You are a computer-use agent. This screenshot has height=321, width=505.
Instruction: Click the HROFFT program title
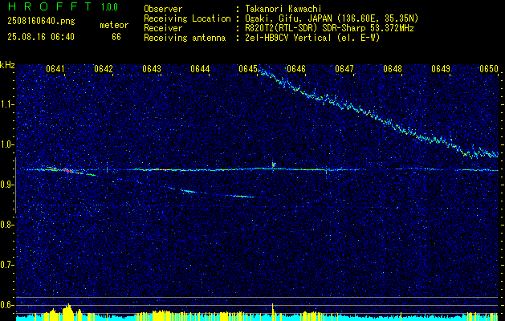[x=51, y=6]
